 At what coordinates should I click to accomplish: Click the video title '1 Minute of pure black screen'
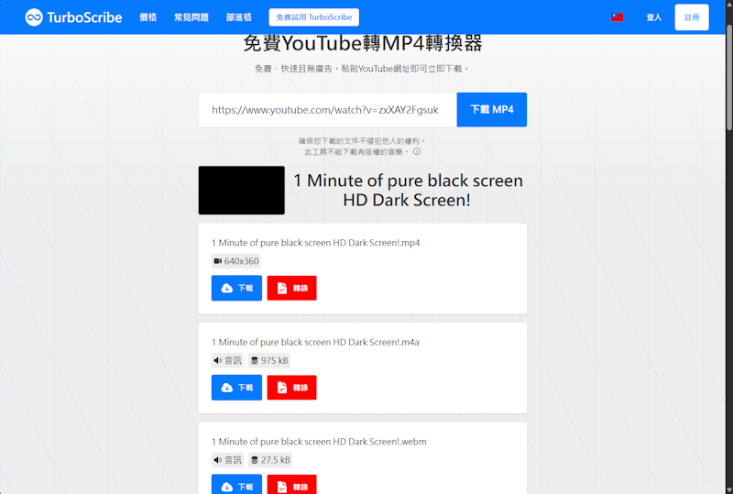pyautogui.click(x=408, y=191)
